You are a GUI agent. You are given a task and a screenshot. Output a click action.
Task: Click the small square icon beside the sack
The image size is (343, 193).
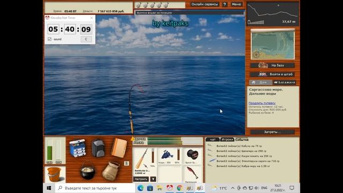coord(126,163)
